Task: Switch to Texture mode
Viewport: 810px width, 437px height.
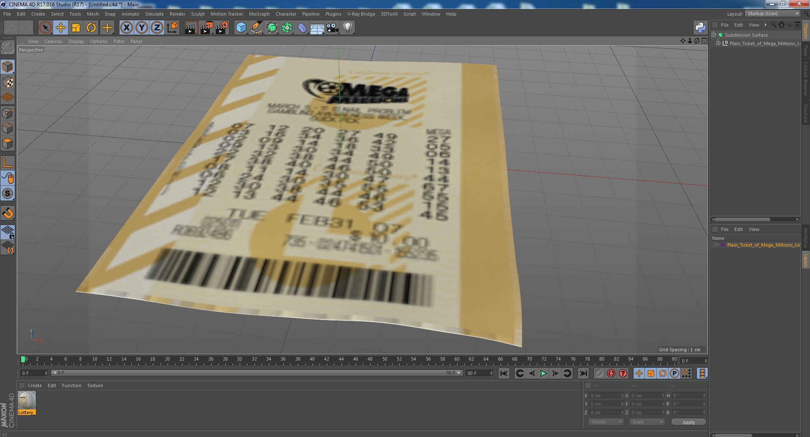Action: point(8,82)
